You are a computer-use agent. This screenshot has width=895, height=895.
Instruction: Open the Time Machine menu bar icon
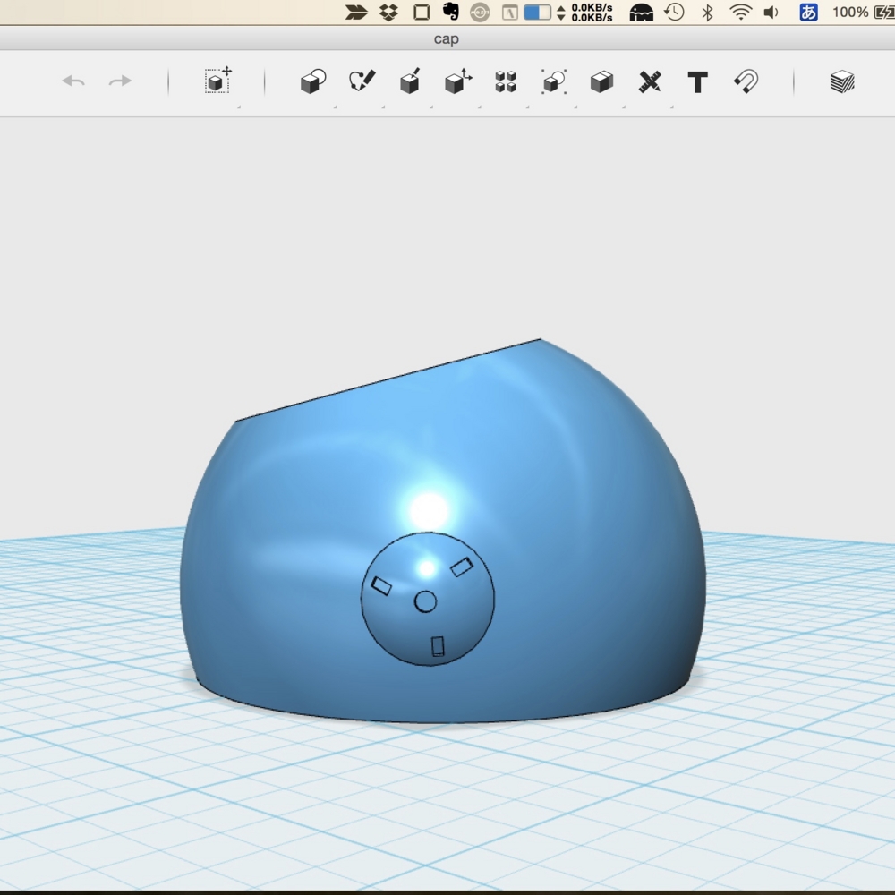[x=675, y=12]
